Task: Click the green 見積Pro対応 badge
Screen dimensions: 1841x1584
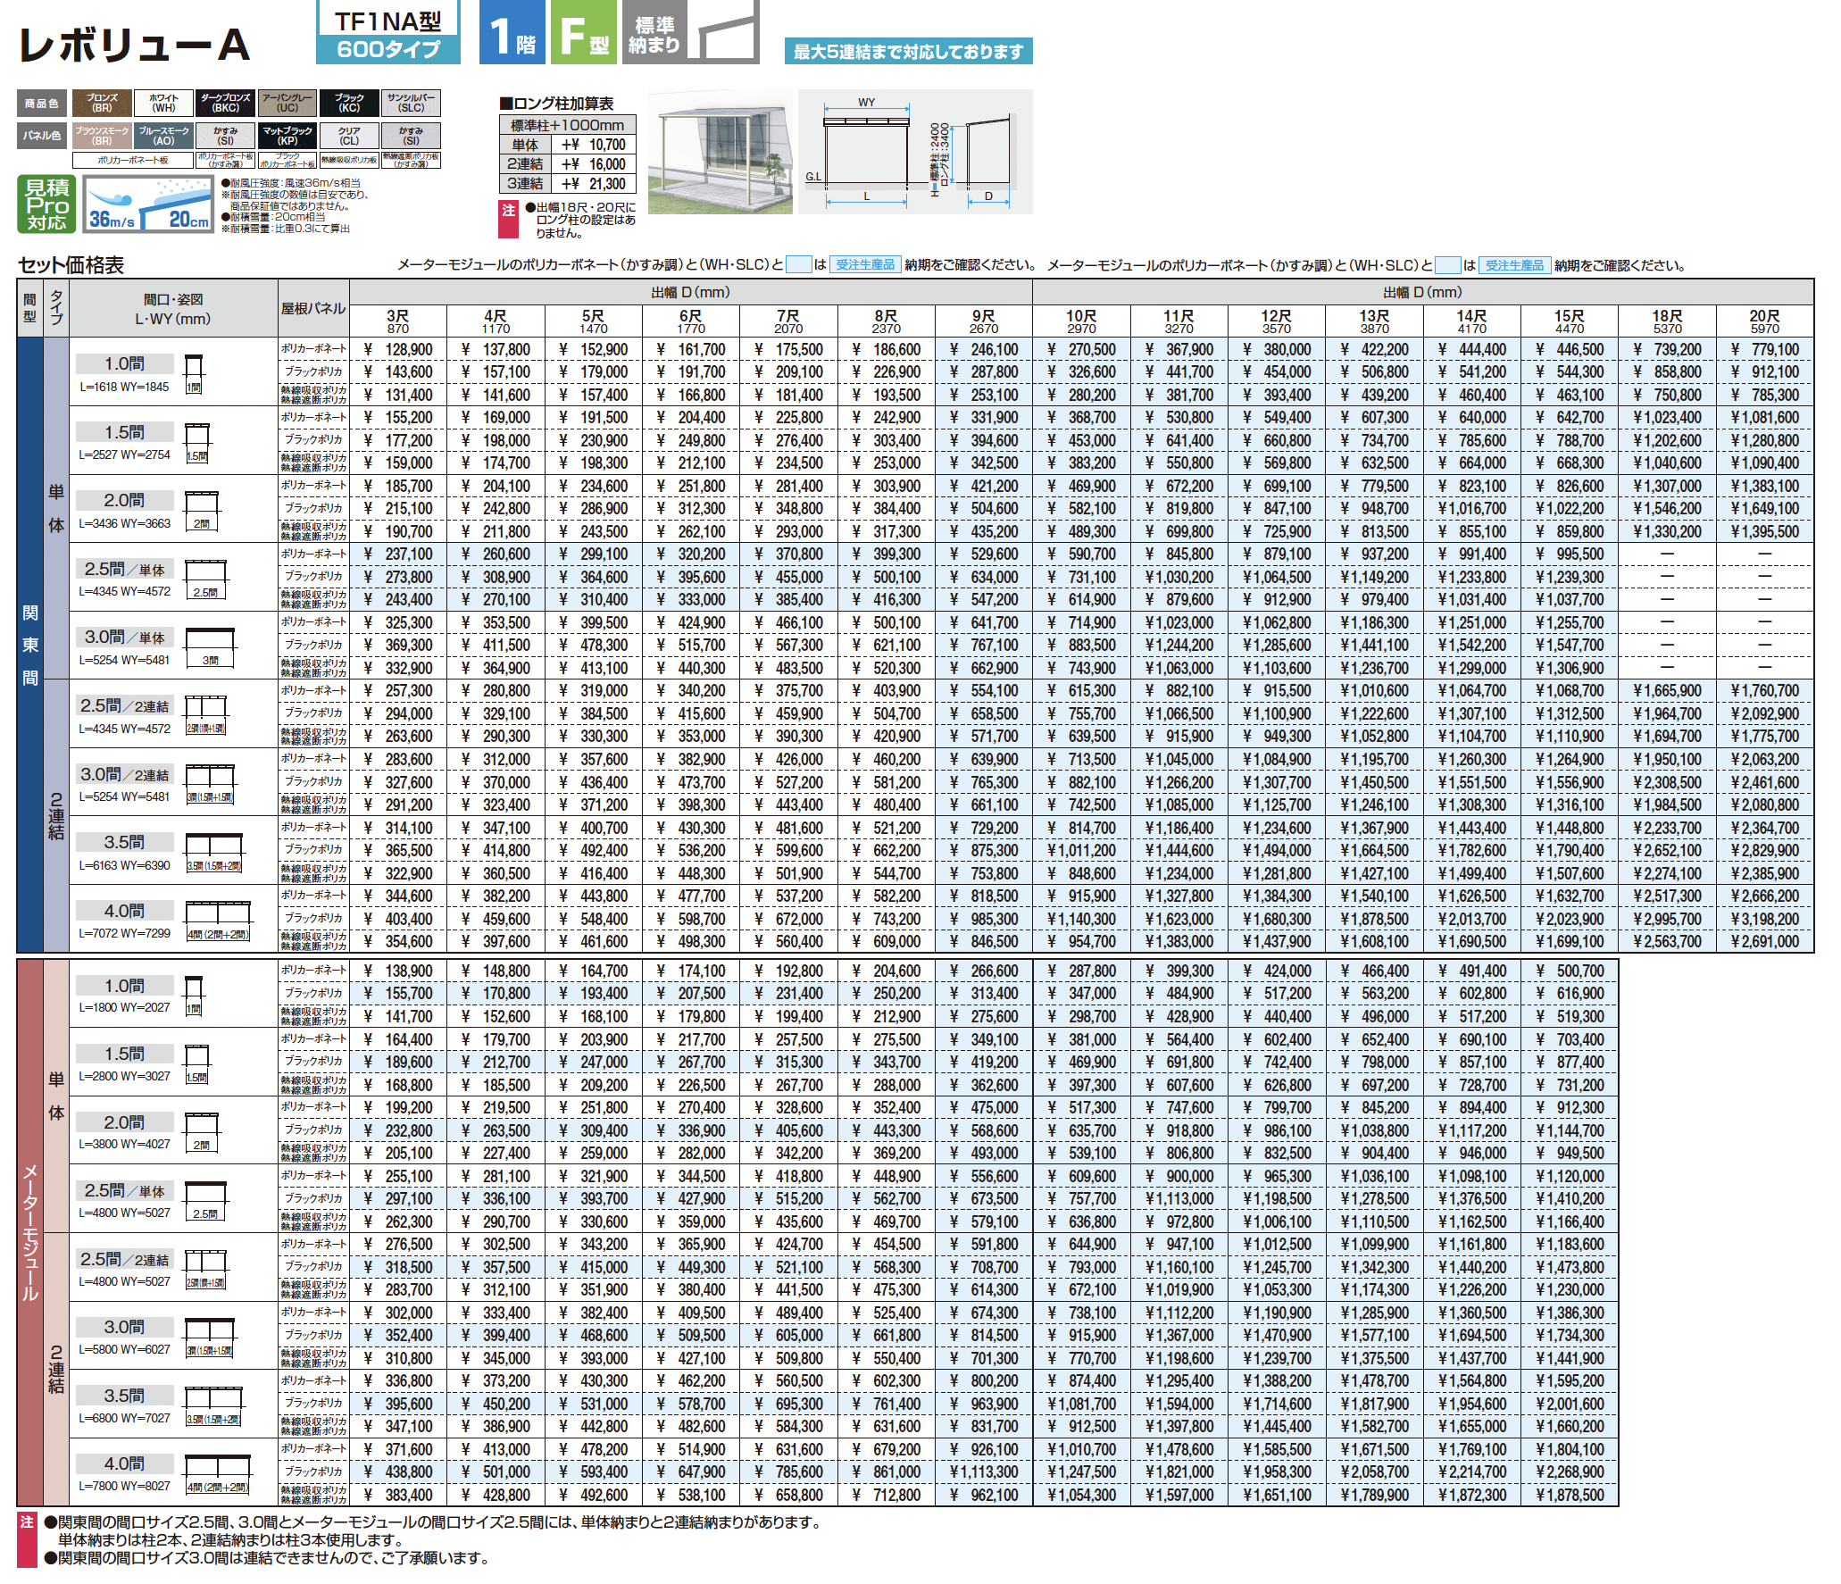Action: 46,204
